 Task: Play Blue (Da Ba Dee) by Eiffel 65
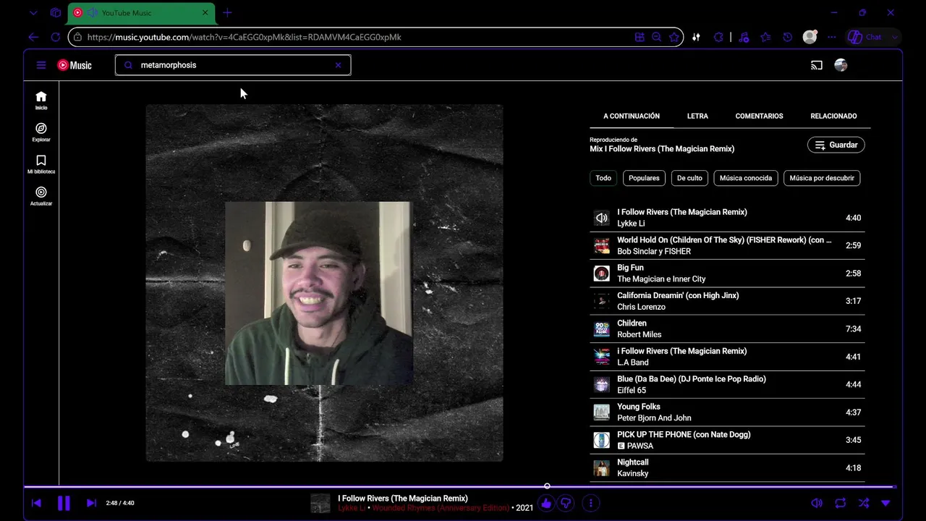[727, 384]
